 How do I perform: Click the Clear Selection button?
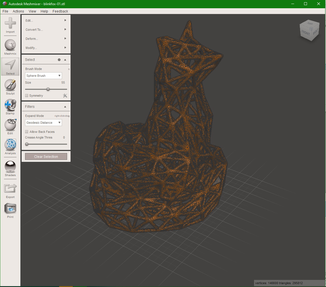point(46,156)
